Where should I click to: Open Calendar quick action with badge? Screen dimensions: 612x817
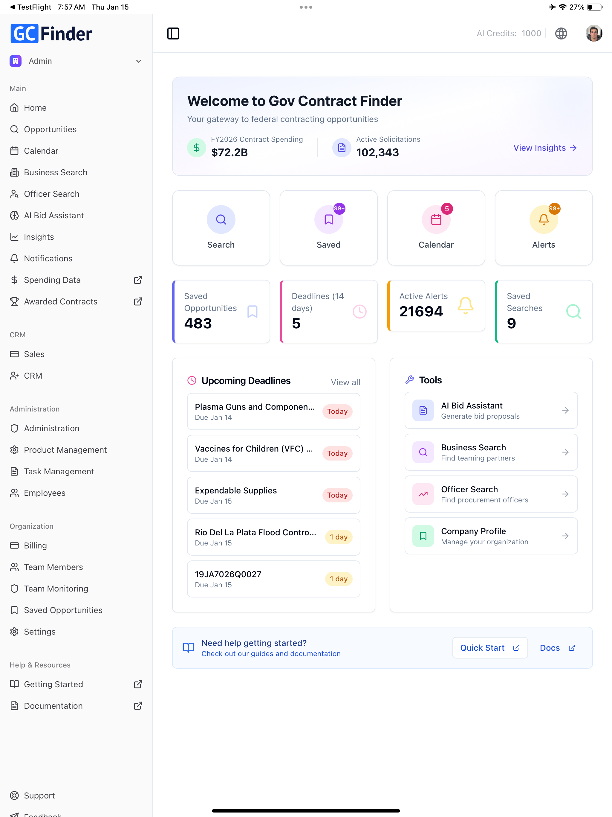[x=436, y=228]
